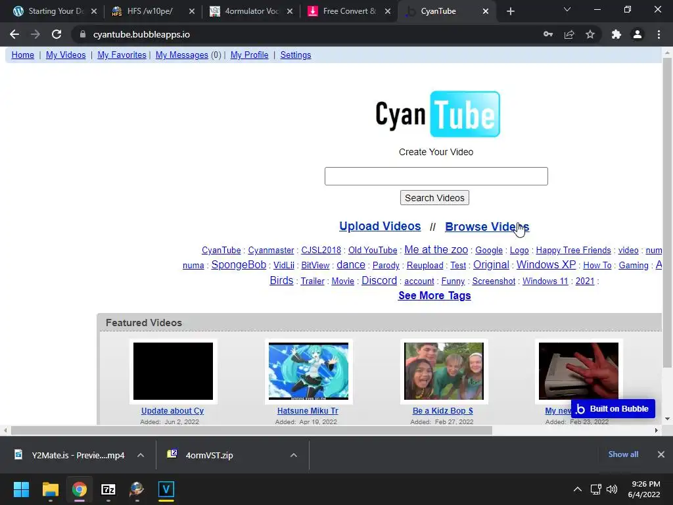Open File Explorer from the taskbar

50,489
